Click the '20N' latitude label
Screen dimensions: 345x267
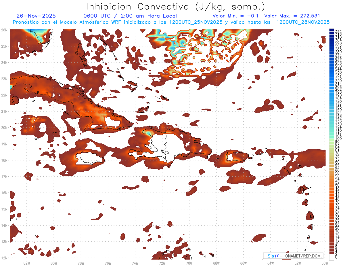click(4, 128)
